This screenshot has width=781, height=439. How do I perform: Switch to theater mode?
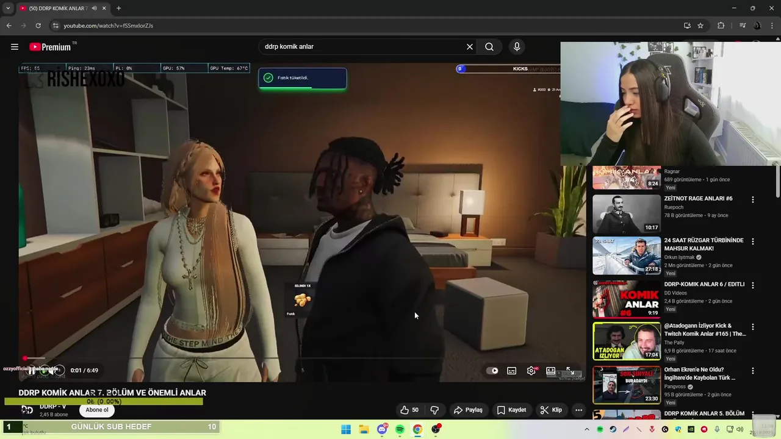(550, 371)
